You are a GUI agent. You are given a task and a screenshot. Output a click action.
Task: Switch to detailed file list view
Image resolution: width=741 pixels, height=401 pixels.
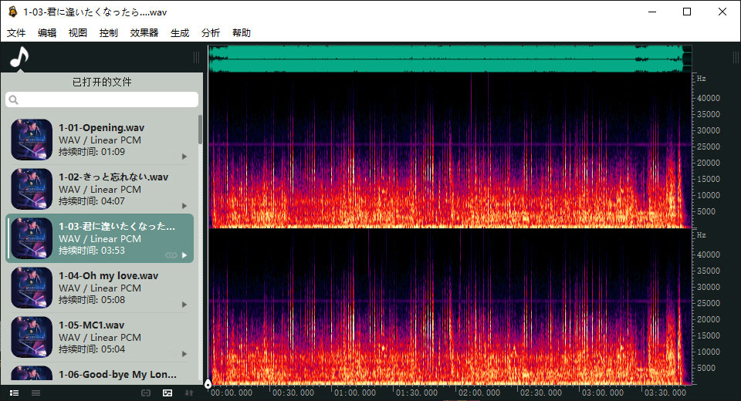coord(14,393)
